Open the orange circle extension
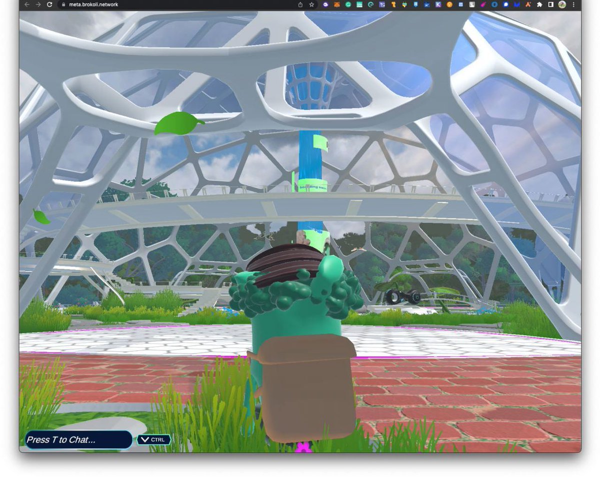The height and width of the screenshot is (478, 600). click(449, 4)
